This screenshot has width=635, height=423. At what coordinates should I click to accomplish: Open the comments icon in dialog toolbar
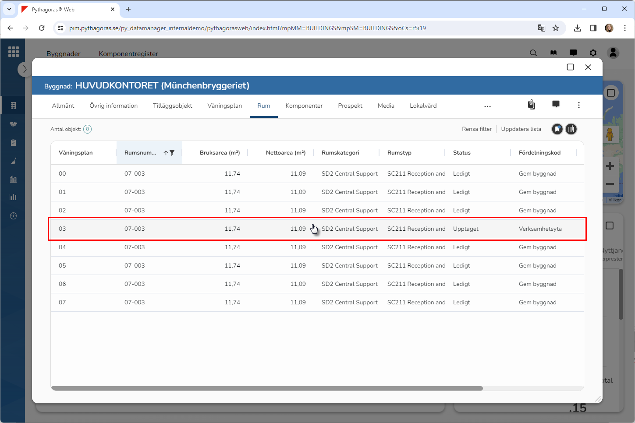tap(556, 105)
